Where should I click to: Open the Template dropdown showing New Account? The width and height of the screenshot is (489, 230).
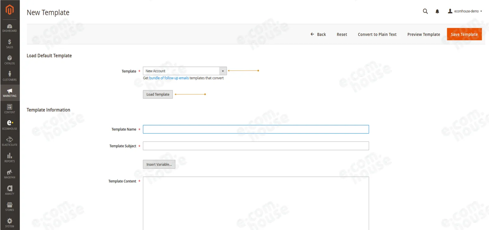(185, 71)
